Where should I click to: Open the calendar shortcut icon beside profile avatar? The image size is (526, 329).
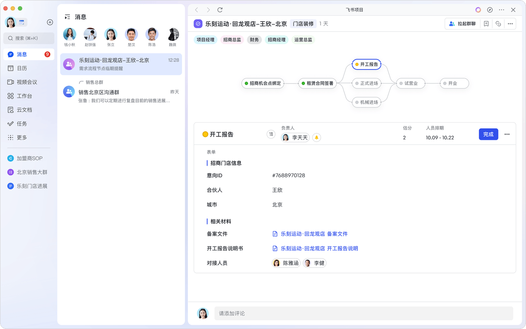[22, 22]
